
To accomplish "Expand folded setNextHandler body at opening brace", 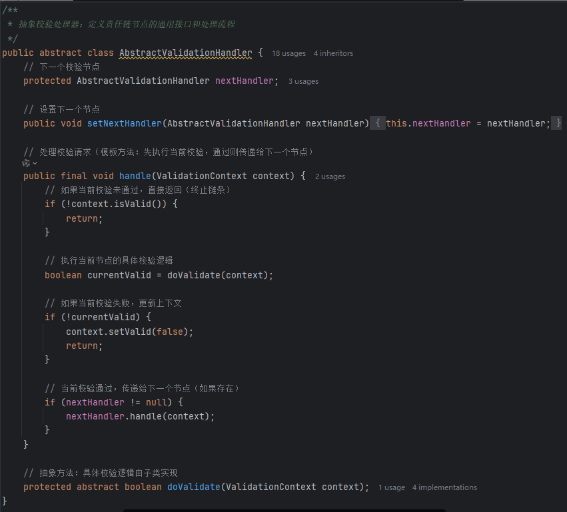I will coord(377,123).
